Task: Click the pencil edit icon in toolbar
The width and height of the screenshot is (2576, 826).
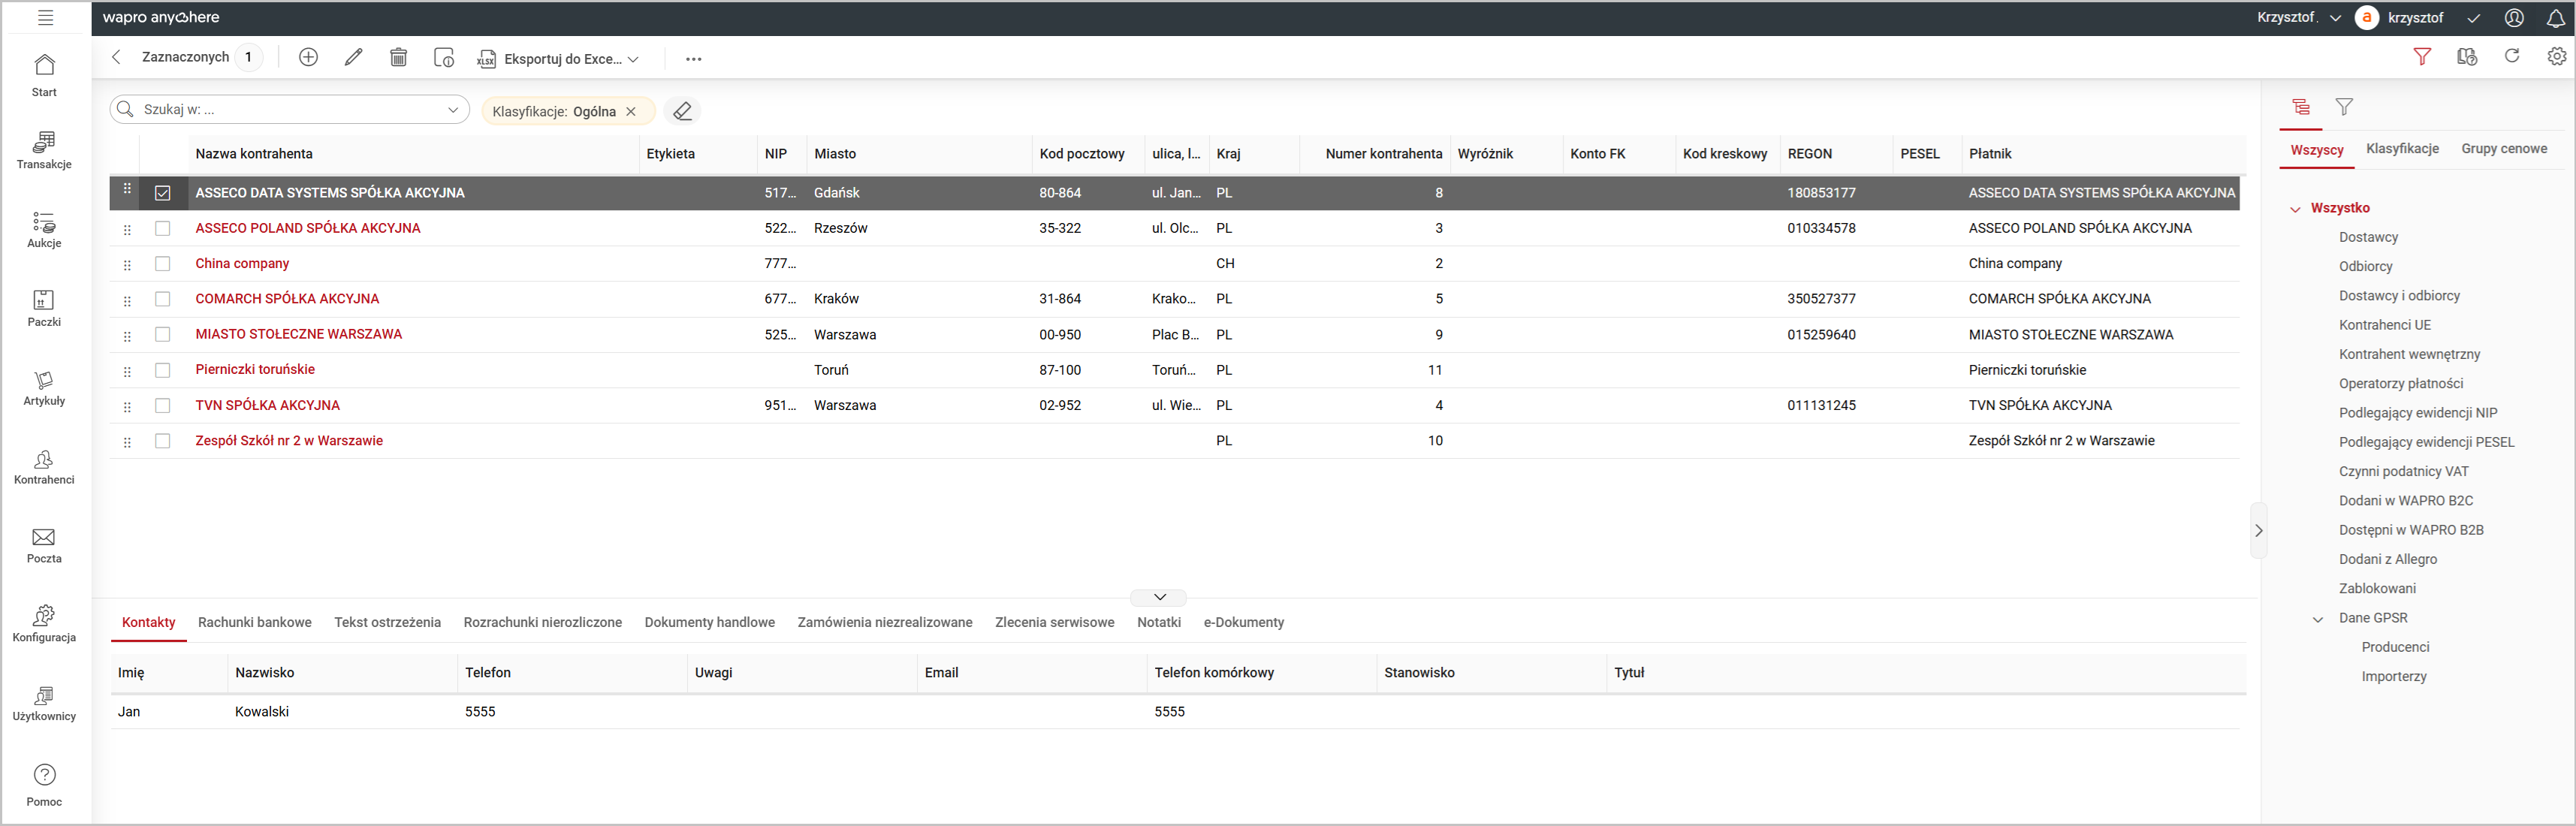Action: (353, 58)
